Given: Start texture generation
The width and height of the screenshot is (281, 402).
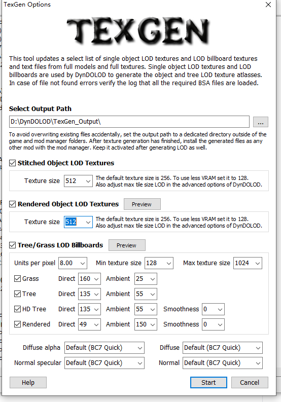Looking at the screenshot, I should tap(208, 383).
